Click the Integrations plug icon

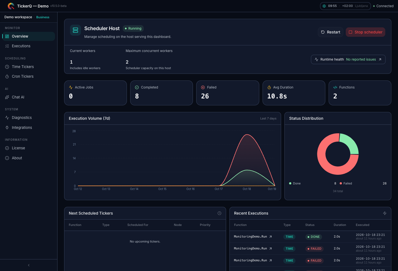click(7, 127)
